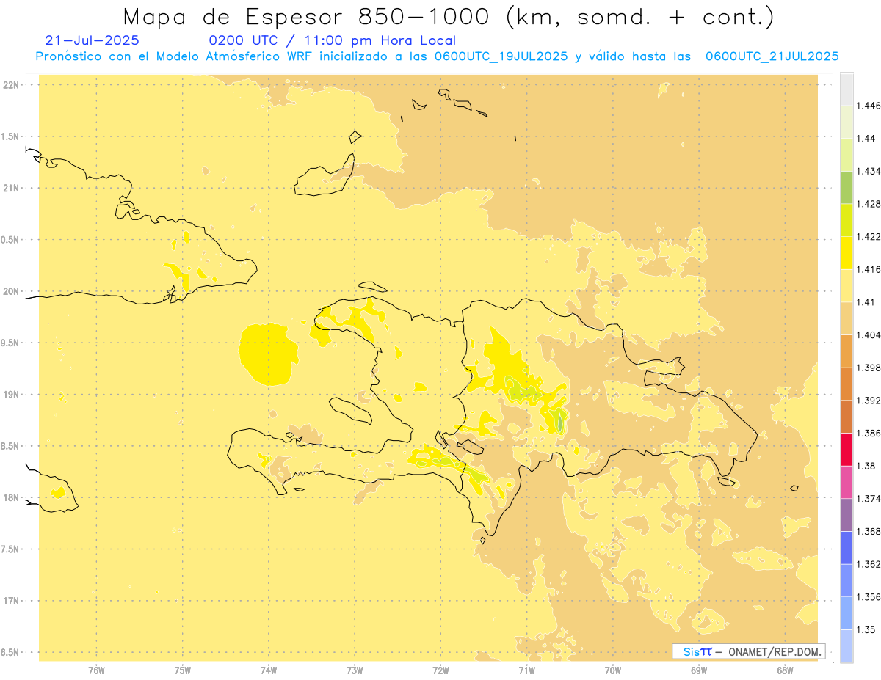Select the "1.404" legend label
The width and height of the screenshot is (881, 680).
868,334
